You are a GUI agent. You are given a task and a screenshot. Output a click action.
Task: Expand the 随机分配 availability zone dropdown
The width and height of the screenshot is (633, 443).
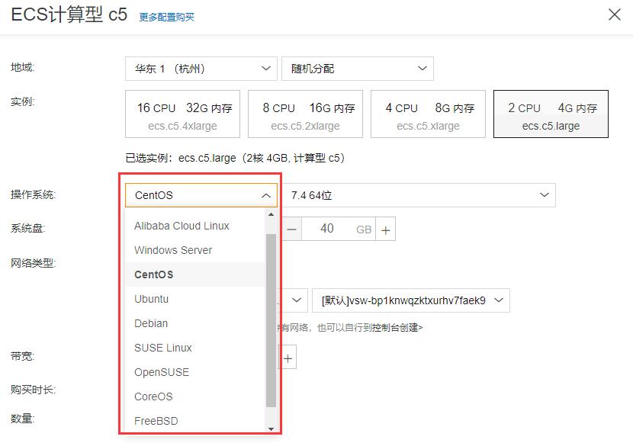tap(357, 69)
